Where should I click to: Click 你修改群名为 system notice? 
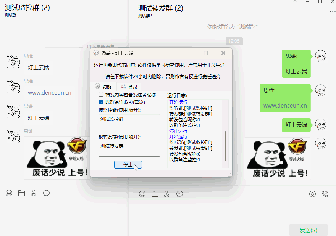(x=232, y=27)
